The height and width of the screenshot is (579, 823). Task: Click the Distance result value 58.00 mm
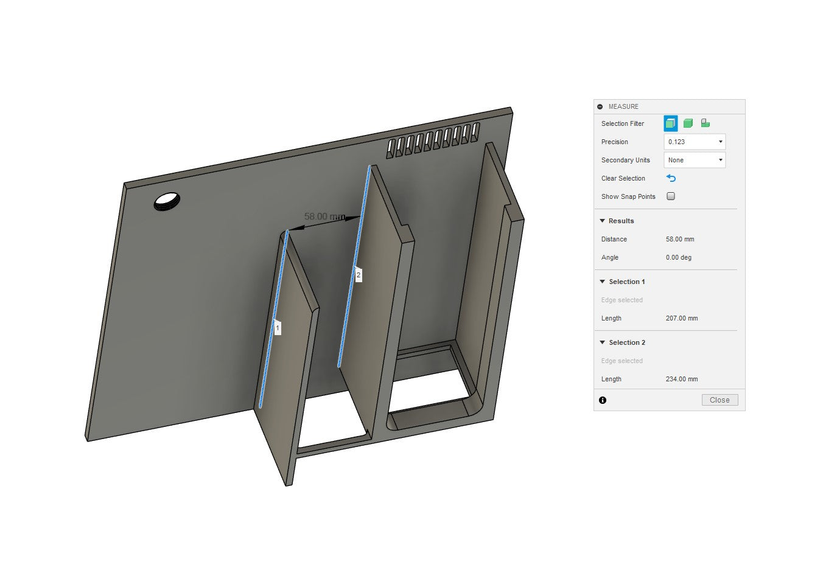click(680, 239)
